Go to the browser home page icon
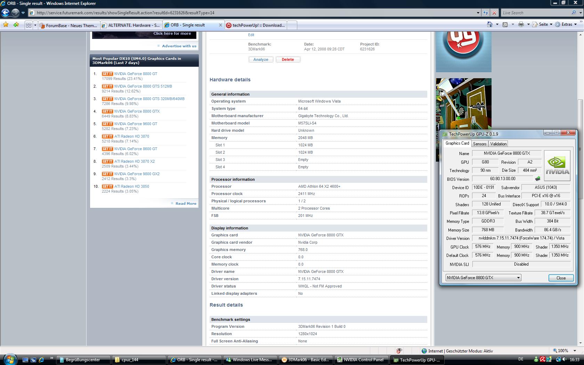584x365 pixels. pos(489,24)
